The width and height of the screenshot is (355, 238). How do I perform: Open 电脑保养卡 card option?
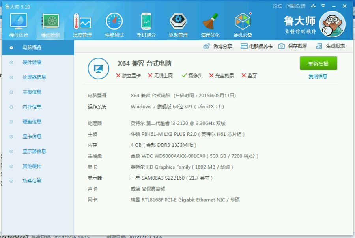coord(256,46)
